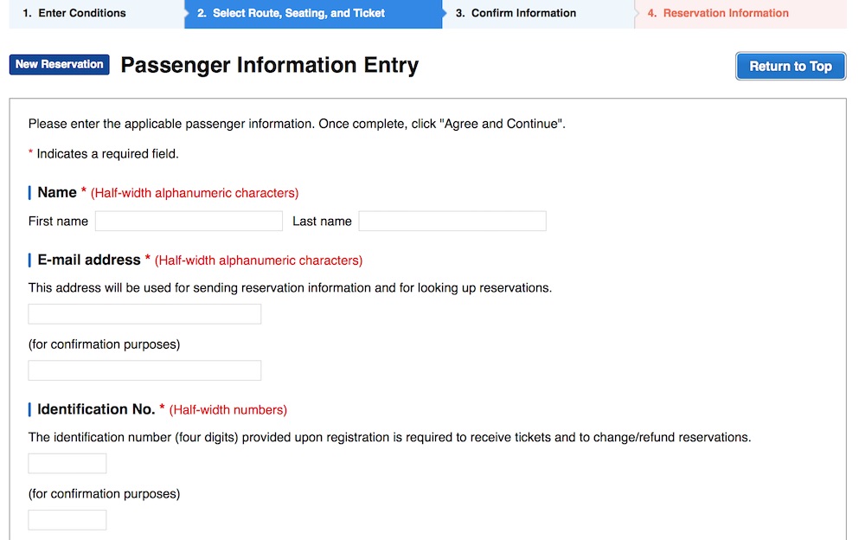Screen dimensions: 865x540
Task: Click the Last name label
Action: (322, 222)
